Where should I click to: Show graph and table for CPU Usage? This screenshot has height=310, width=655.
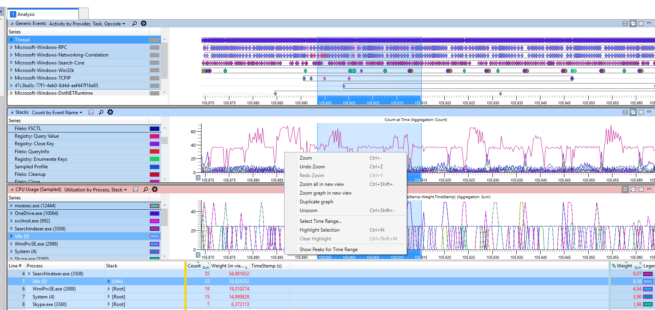pos(625,189)
